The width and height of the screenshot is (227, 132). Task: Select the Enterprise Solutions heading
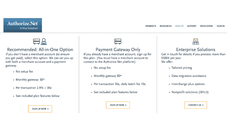(x=196, y=50)
